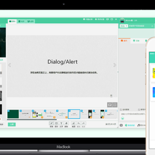Click the page counter text at the toolbar right
Screen dimensions: 155x155
111,124
